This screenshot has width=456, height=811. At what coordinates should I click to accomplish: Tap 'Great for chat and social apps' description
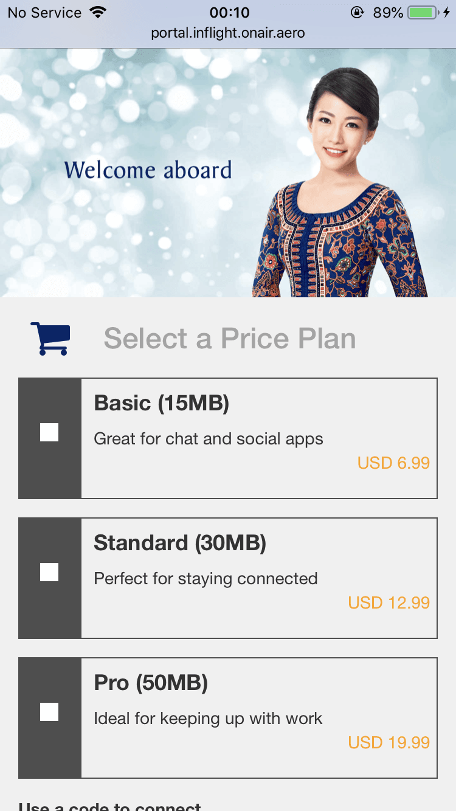tap(209, 439)
